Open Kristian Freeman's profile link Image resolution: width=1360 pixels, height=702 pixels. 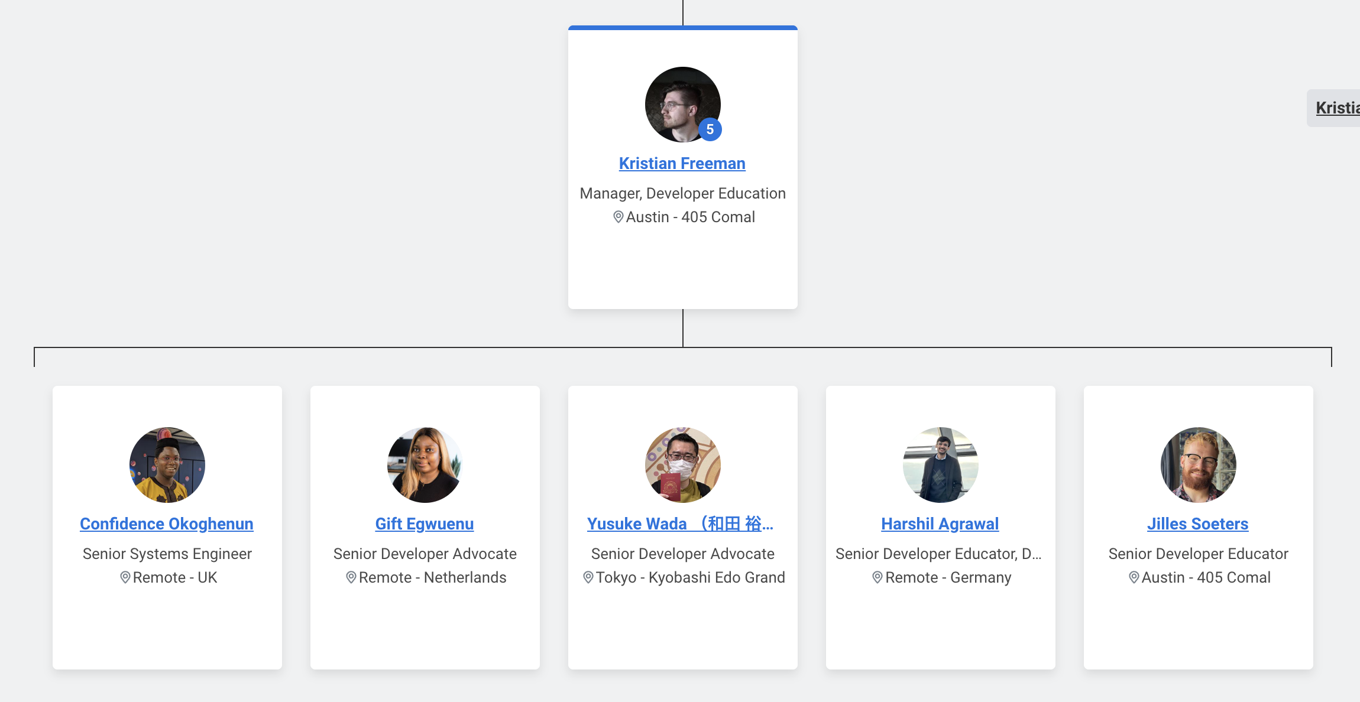682,164
